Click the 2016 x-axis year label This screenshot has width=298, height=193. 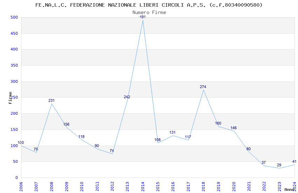[173, 187]
